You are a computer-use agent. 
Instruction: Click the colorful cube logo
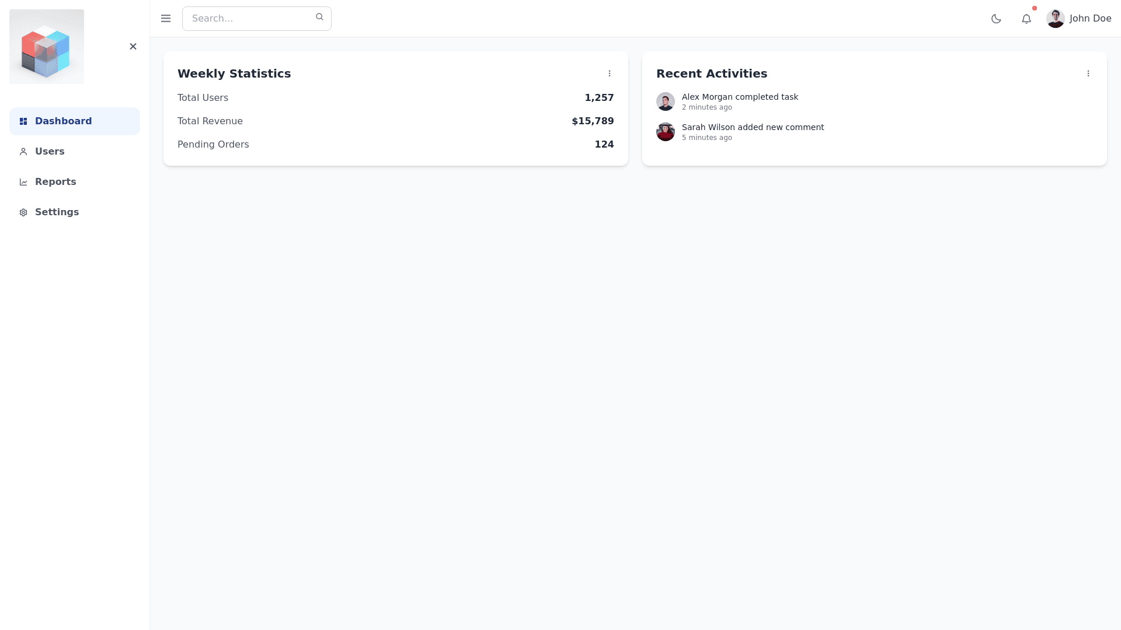tap(47, 47)
